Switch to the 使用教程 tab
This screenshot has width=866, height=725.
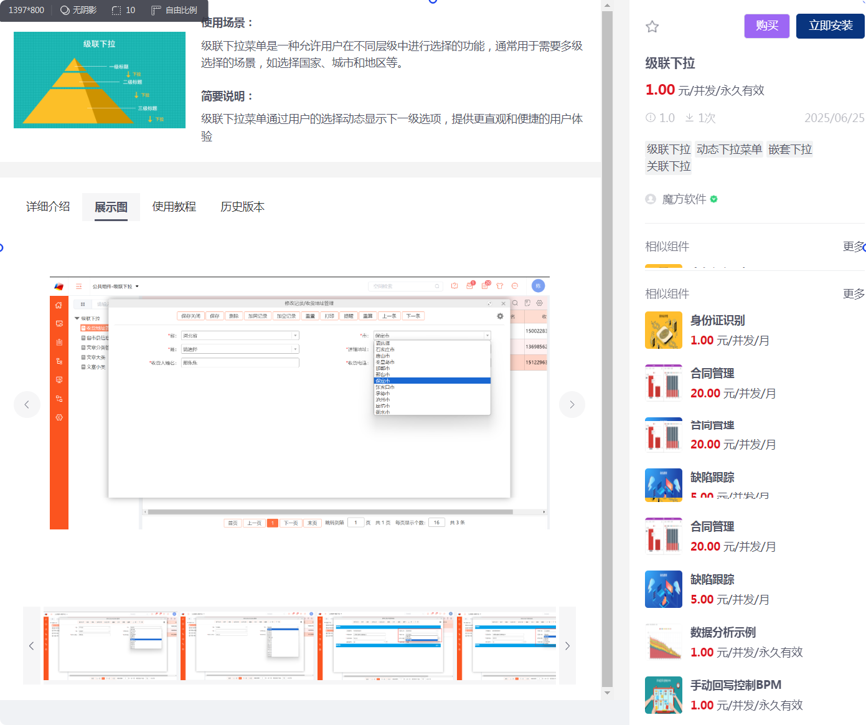coord(174,207)
